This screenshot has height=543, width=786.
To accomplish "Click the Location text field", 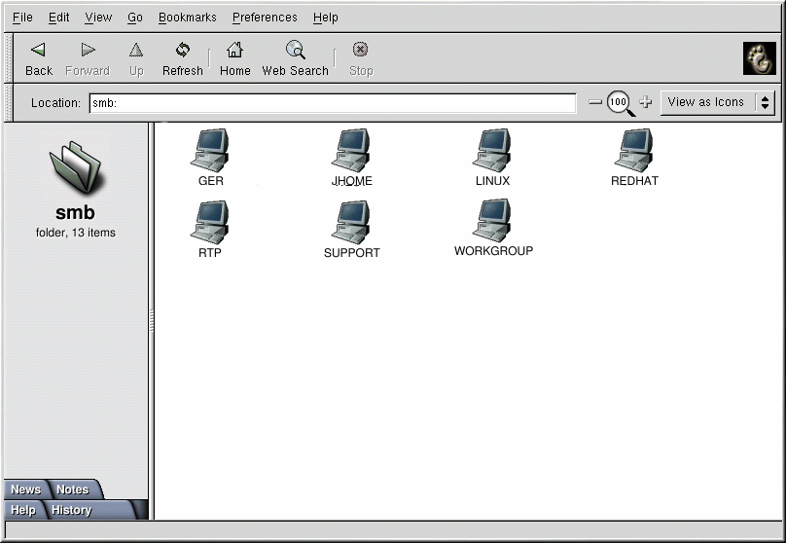I will click(x=332, y=103).
